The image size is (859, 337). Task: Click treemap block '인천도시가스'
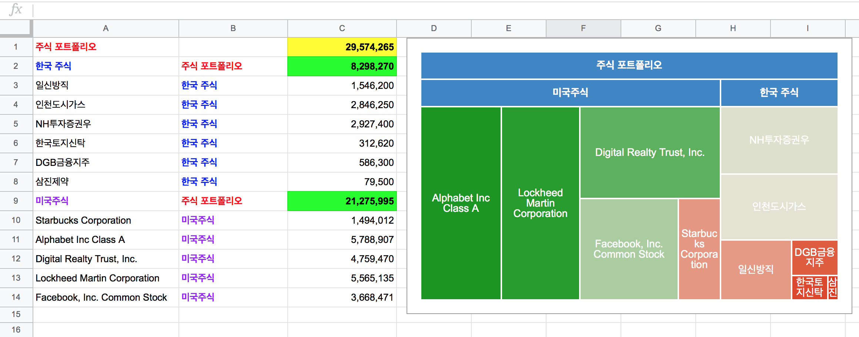pyautogui.click(x=779, y=207)
